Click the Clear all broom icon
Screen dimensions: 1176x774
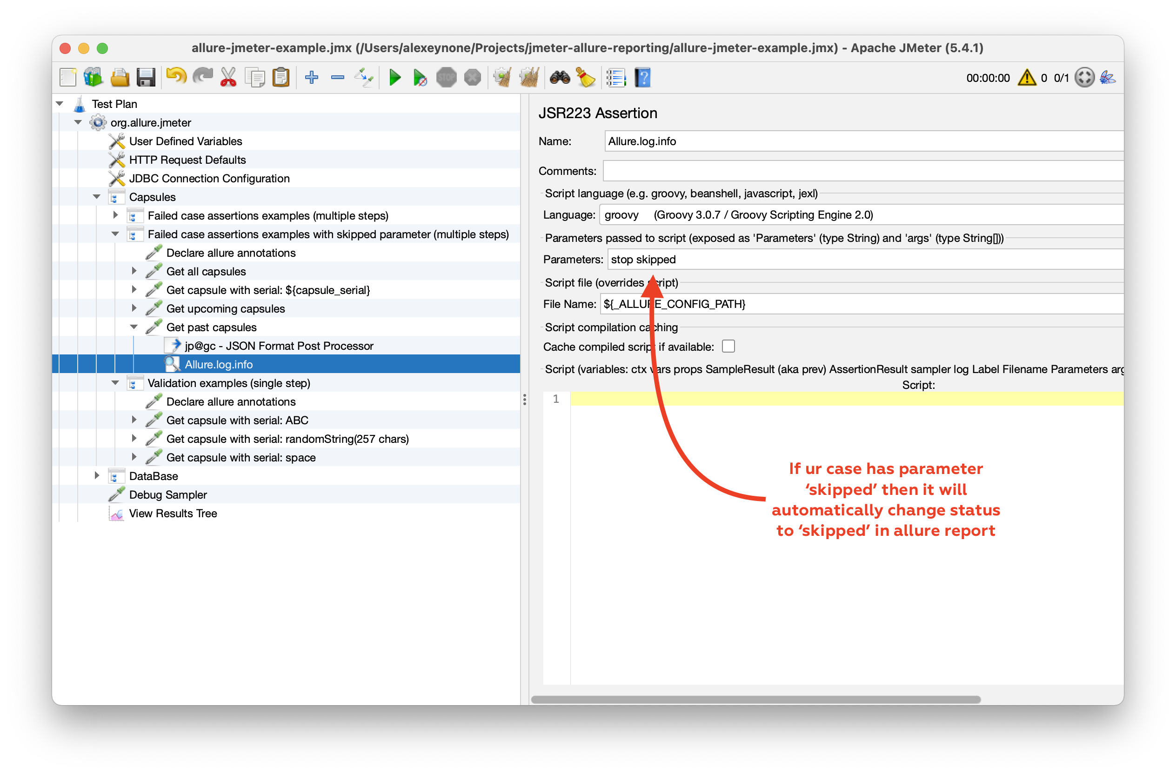529,78
